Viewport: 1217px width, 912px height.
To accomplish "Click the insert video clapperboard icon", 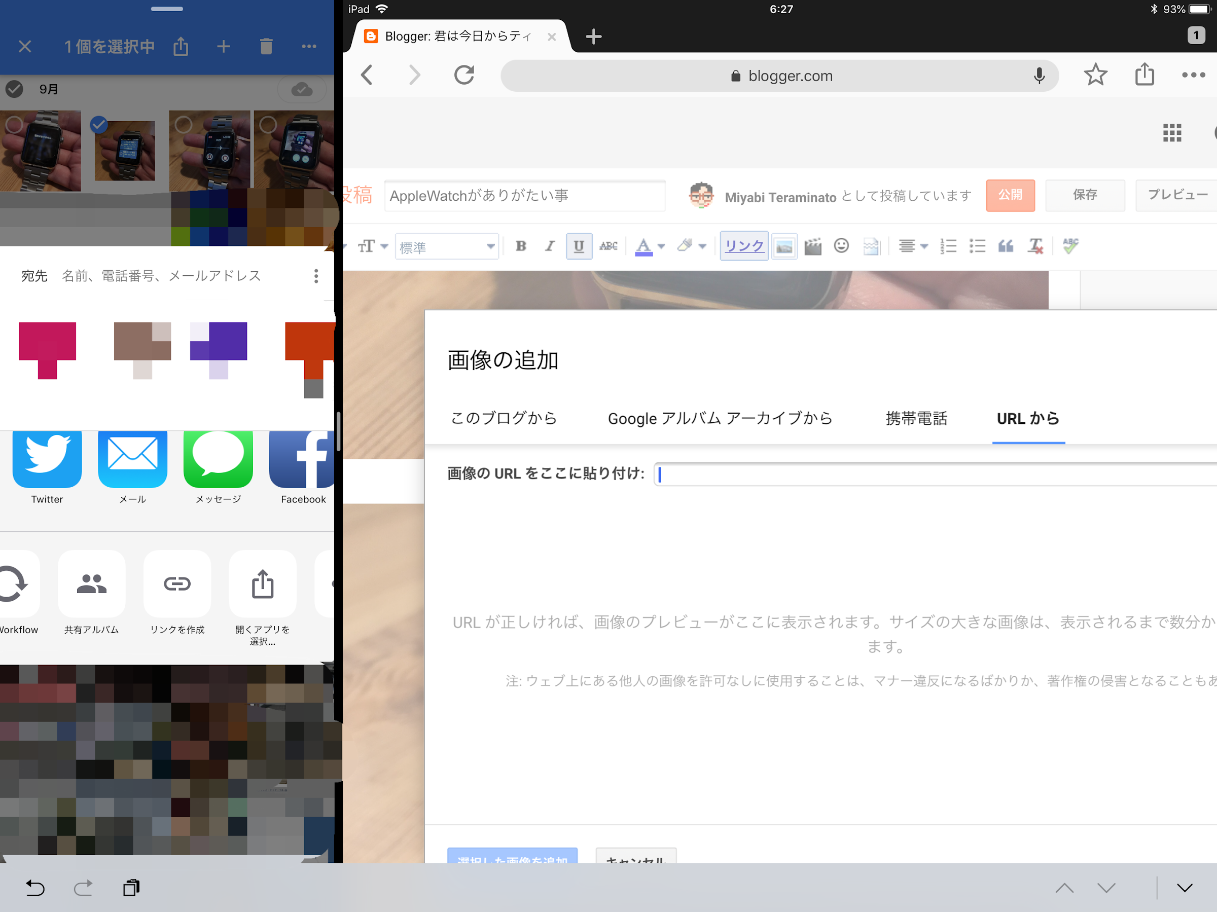I will [x=813, y=246].
